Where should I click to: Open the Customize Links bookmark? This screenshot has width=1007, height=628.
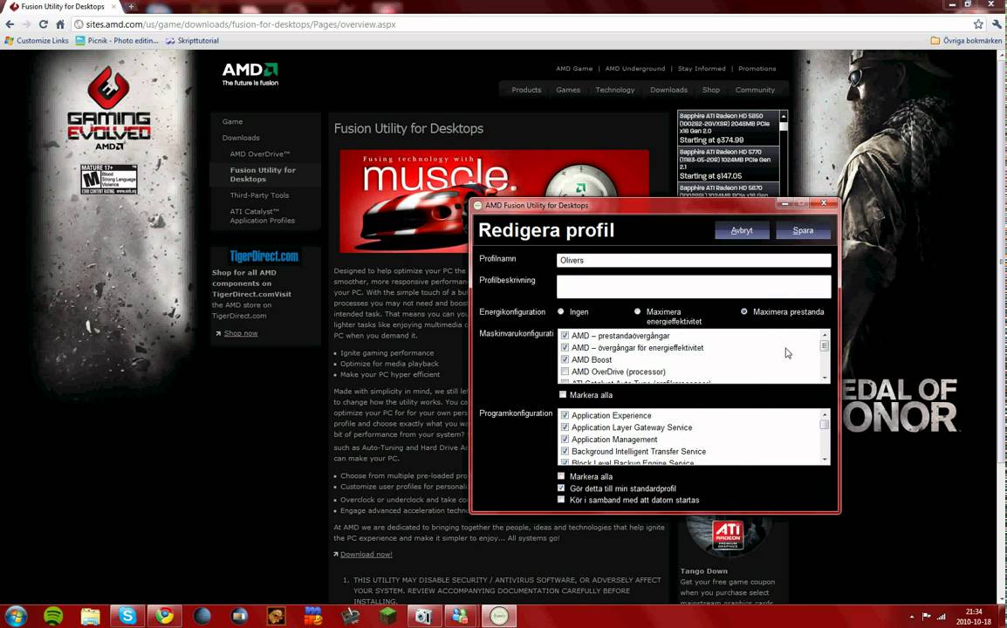(x=37, y=40)
